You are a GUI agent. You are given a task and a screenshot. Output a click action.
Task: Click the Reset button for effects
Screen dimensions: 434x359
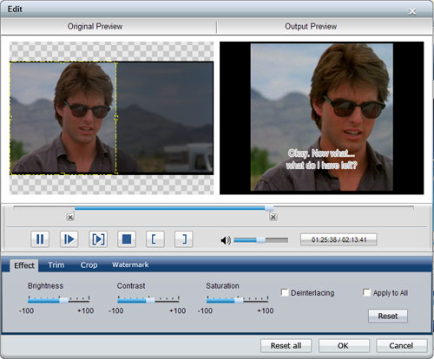pyautogui.click(x=388, y=316)
